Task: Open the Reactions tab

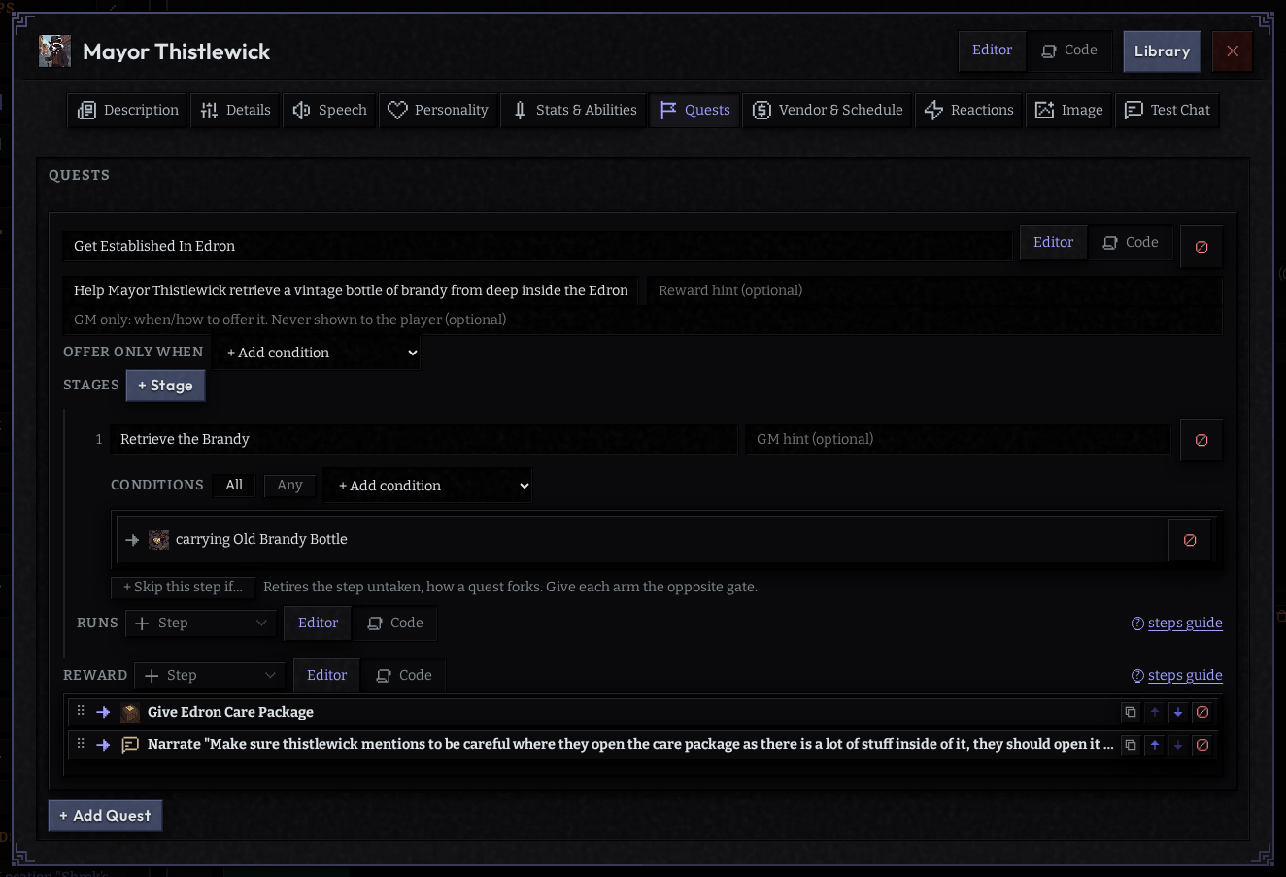Action: [968, 110]
